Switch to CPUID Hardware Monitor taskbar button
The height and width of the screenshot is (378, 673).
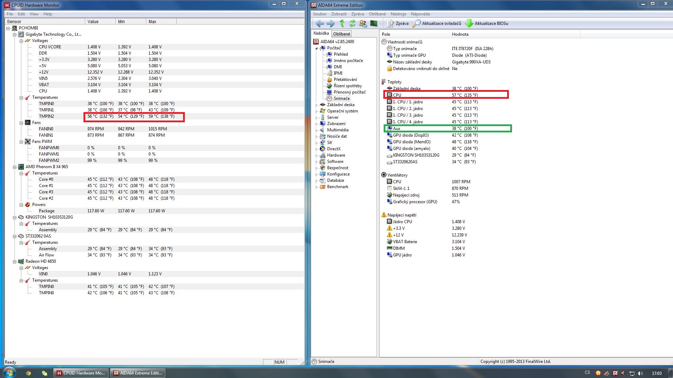point(81,373)
